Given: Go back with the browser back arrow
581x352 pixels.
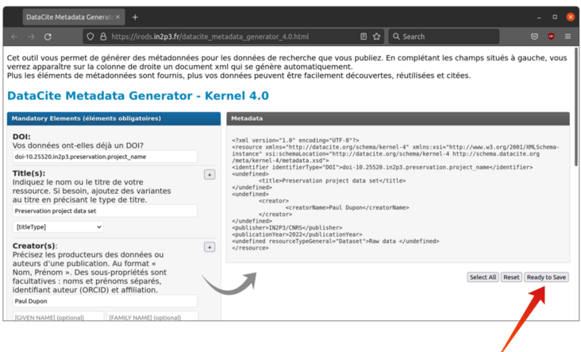Looking at the screenshot, I should (14, 37).
